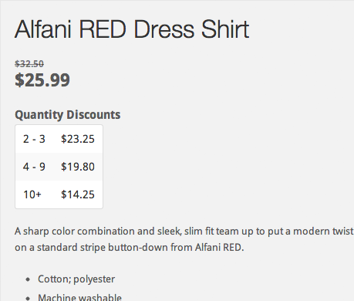This screenshot has width=354, height=301.
Task: Click the product description paragraph
Action: (x=184, y=239)
